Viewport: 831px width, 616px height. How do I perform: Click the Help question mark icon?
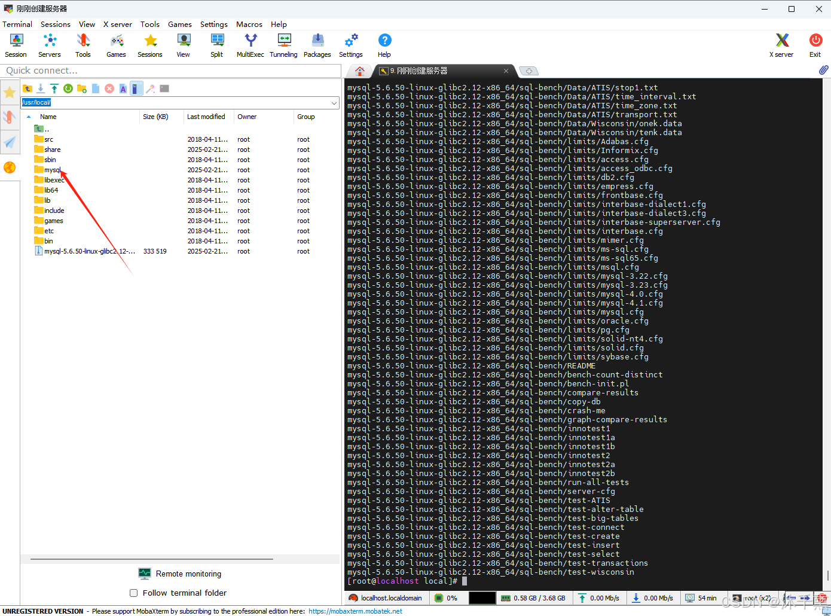point(384,45)
